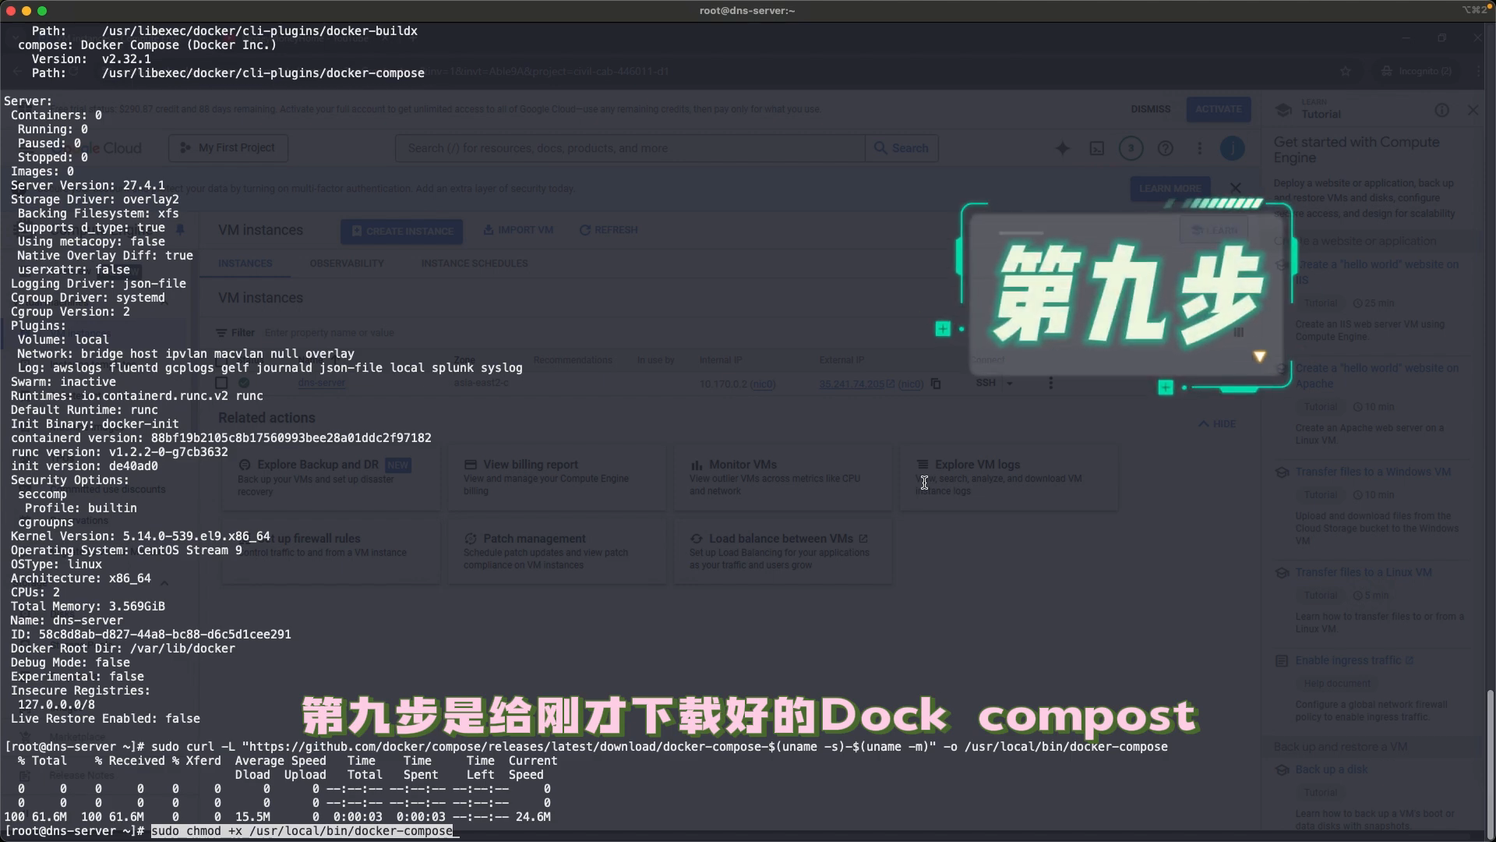The width and height of the screenshot is (1496, 842).
Task: Click the green macOS zoom button of terminal
Action: (x=42, y=11)
